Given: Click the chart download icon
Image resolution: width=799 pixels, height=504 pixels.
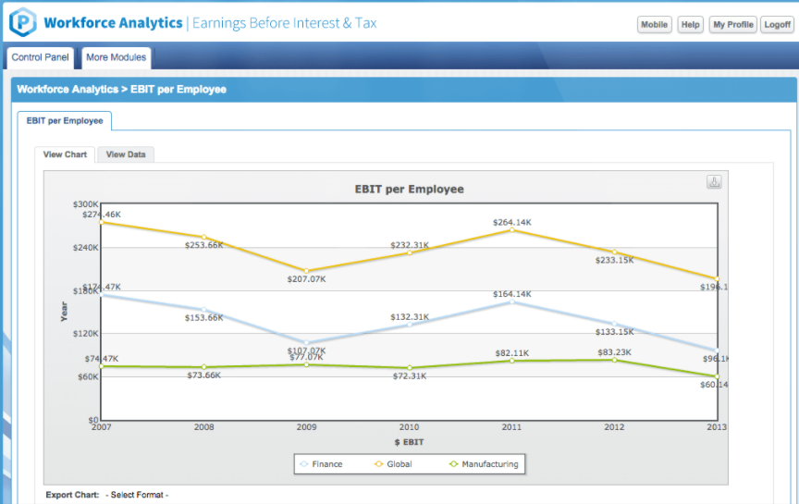Looking at the screenshot, I should pos(714,182).
